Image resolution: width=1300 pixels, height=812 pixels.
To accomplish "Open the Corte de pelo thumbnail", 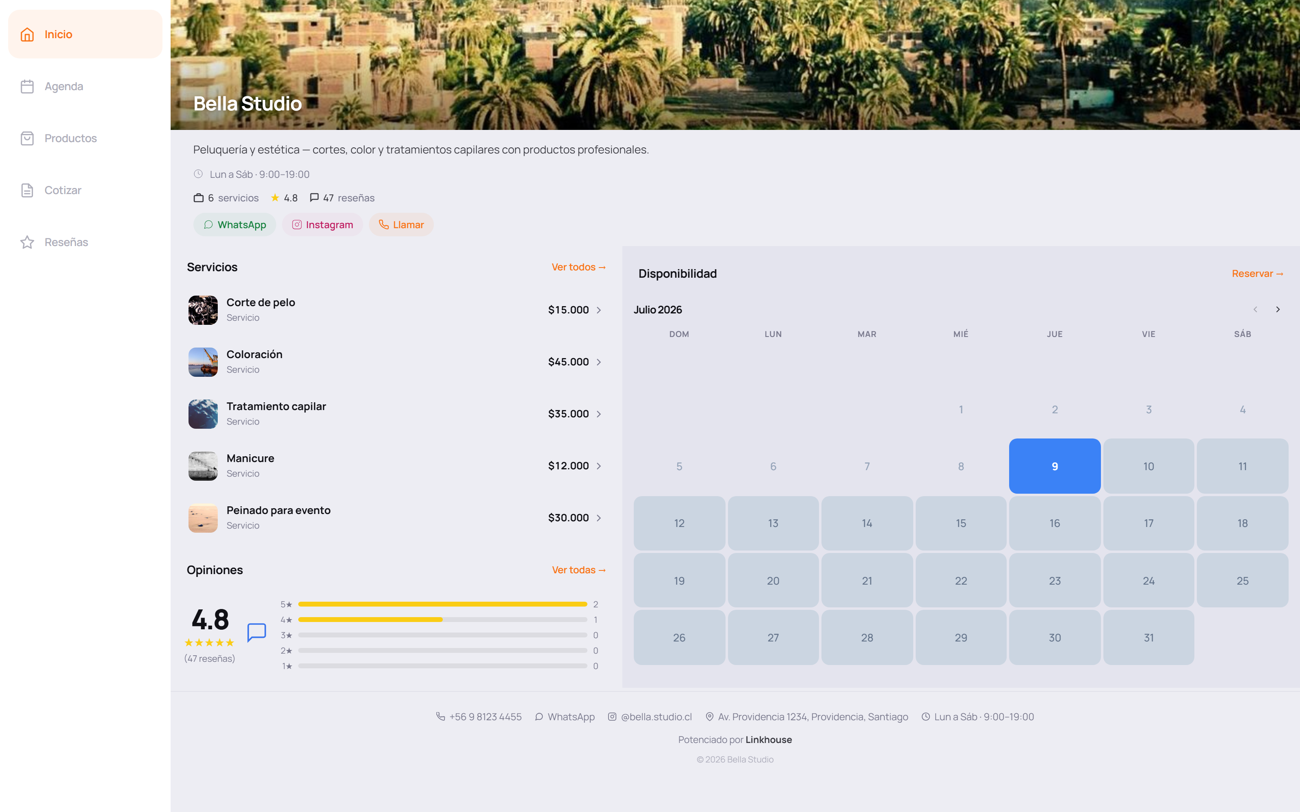I will coord(203,310).
